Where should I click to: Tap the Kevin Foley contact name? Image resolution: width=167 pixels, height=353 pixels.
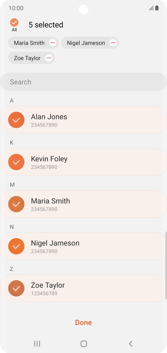click(x=49, y=159)
